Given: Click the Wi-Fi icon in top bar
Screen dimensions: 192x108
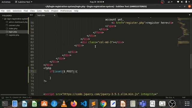Looking at the screenshot, I should 178,2.
